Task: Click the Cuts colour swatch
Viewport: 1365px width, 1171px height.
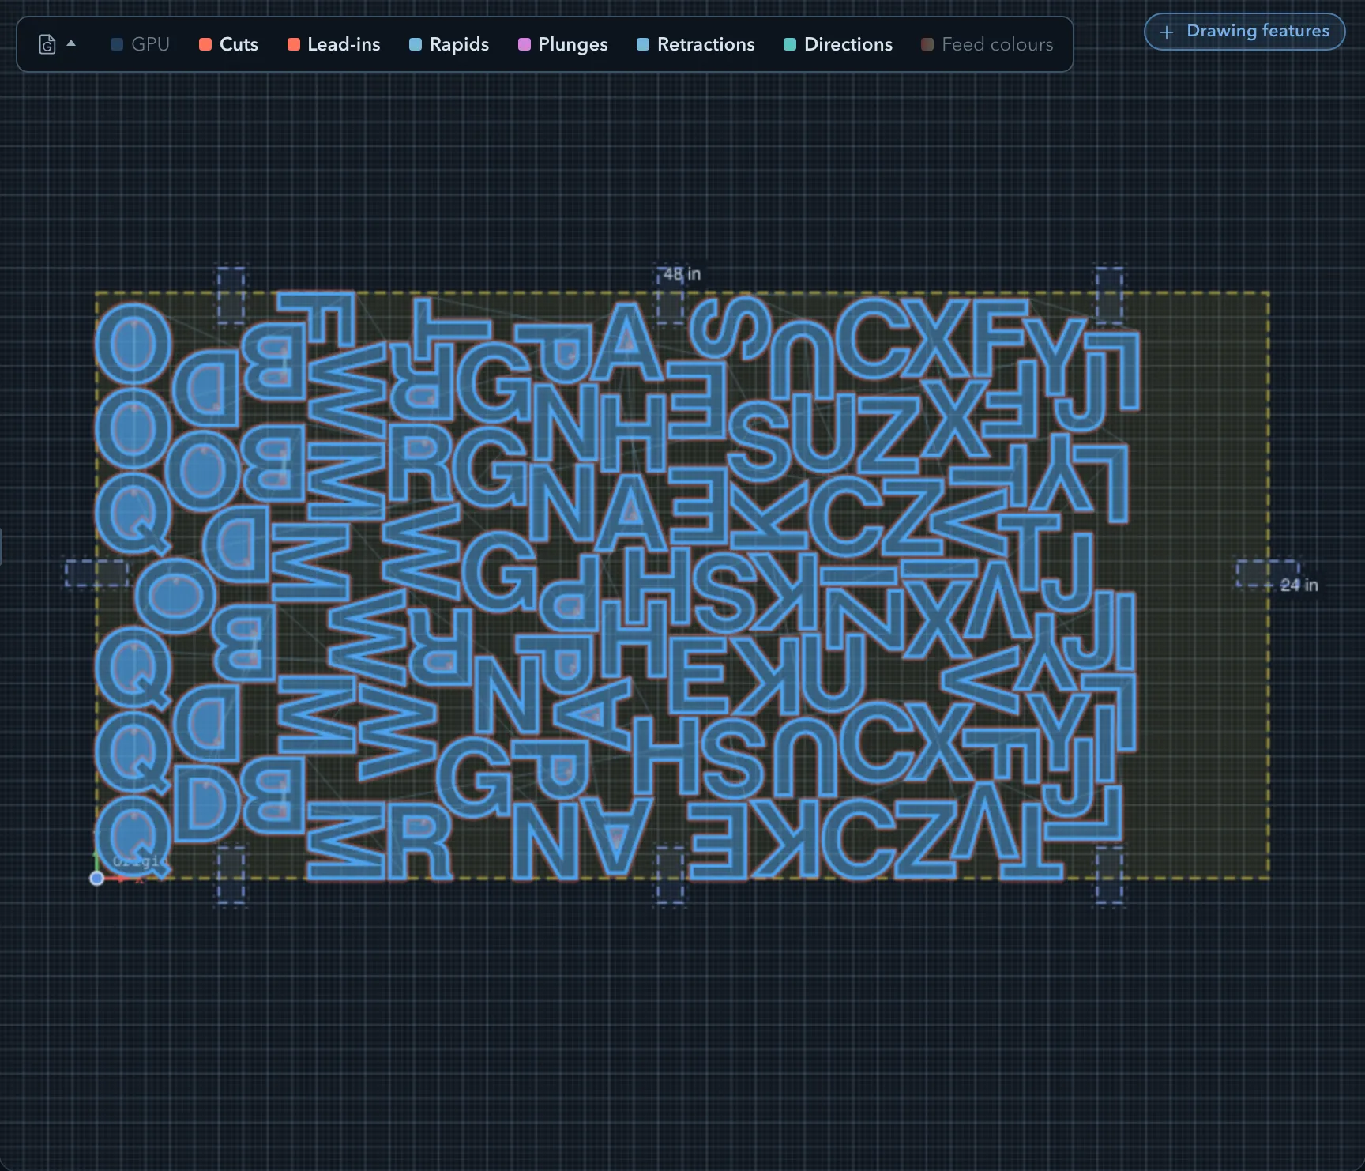Action: pyautogui.click(x=205, y=44)
